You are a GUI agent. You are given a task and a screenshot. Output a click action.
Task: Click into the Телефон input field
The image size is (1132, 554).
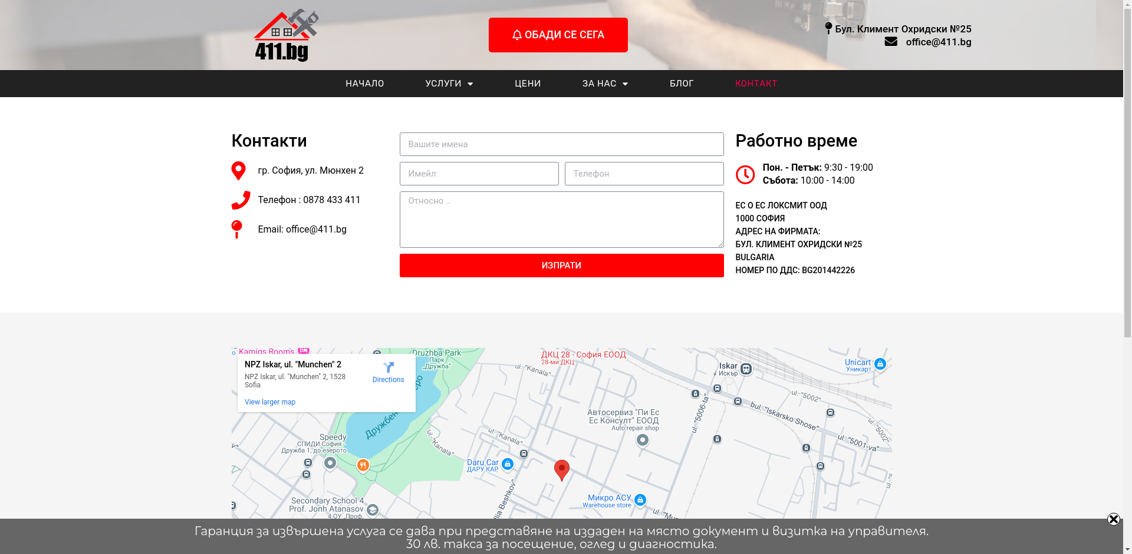click(644, 174)
